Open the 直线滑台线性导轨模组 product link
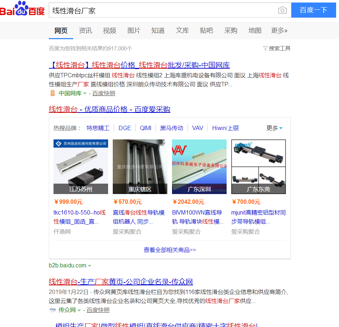This screenshot has height=327, width=339. (139, 217)
